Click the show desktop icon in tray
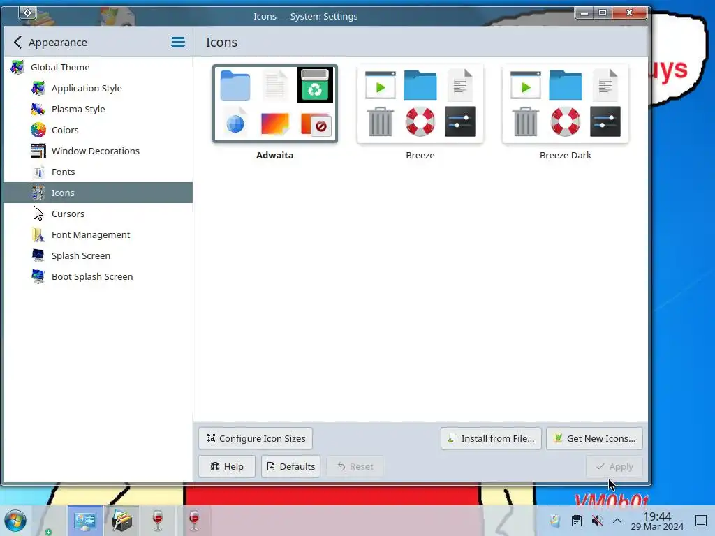 click(x=701, y=521)
